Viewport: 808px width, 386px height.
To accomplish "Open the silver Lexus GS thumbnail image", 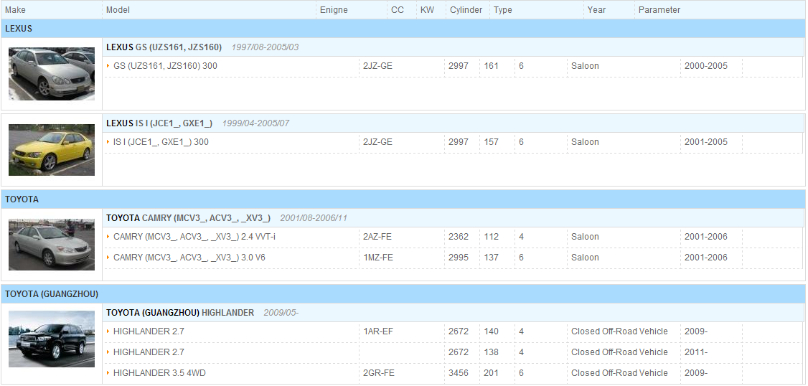I will (52, 74).
